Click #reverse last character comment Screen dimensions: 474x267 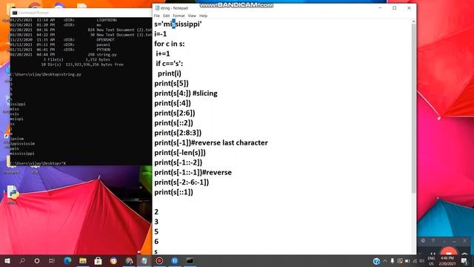[x=230, y=142]
